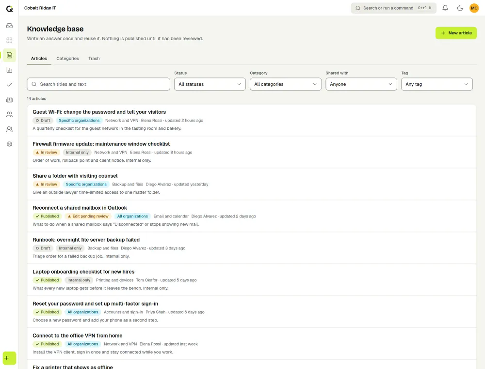Open the team users icon above settings
485x369 pixels.
9,129
